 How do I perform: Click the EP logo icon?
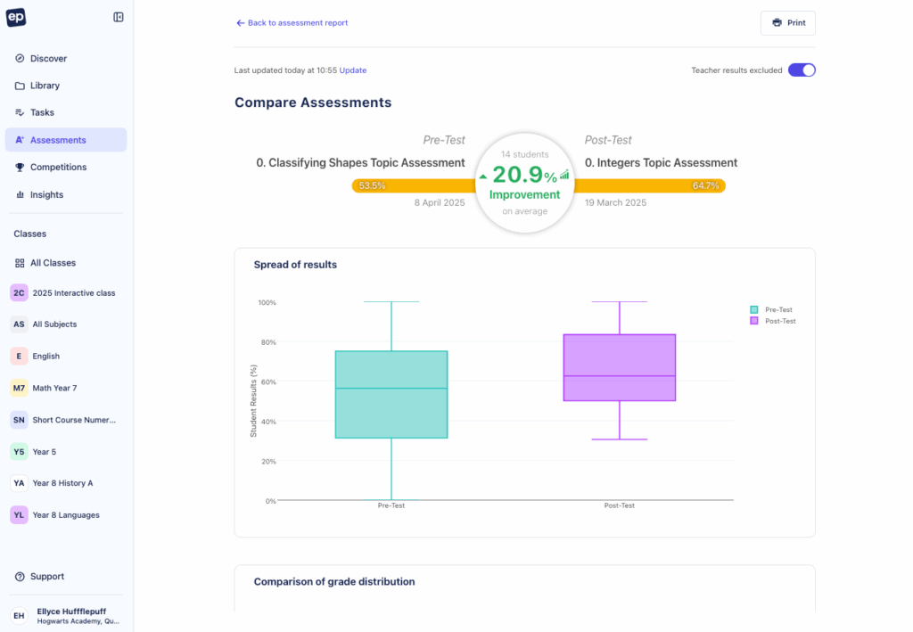[16, 17]
